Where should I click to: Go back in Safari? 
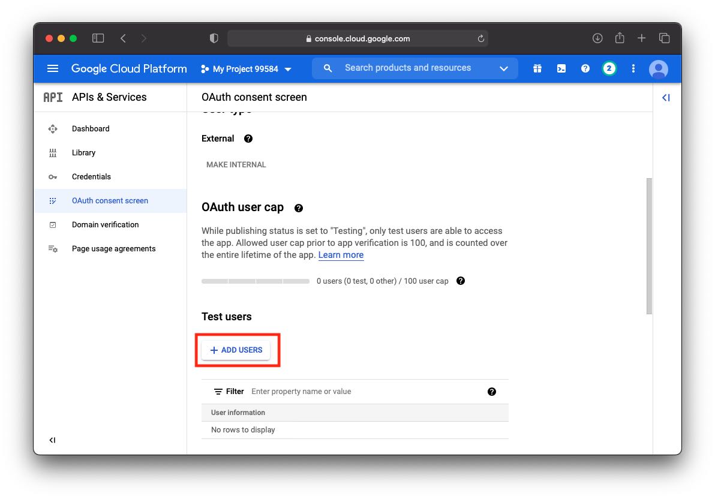(123, 38)
